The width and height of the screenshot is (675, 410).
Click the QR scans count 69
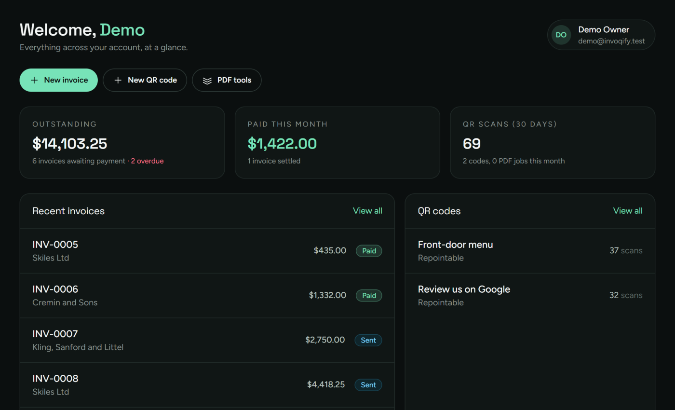pos(472,144)
